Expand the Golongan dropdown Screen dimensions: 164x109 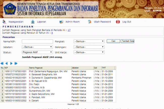[89, 47]
